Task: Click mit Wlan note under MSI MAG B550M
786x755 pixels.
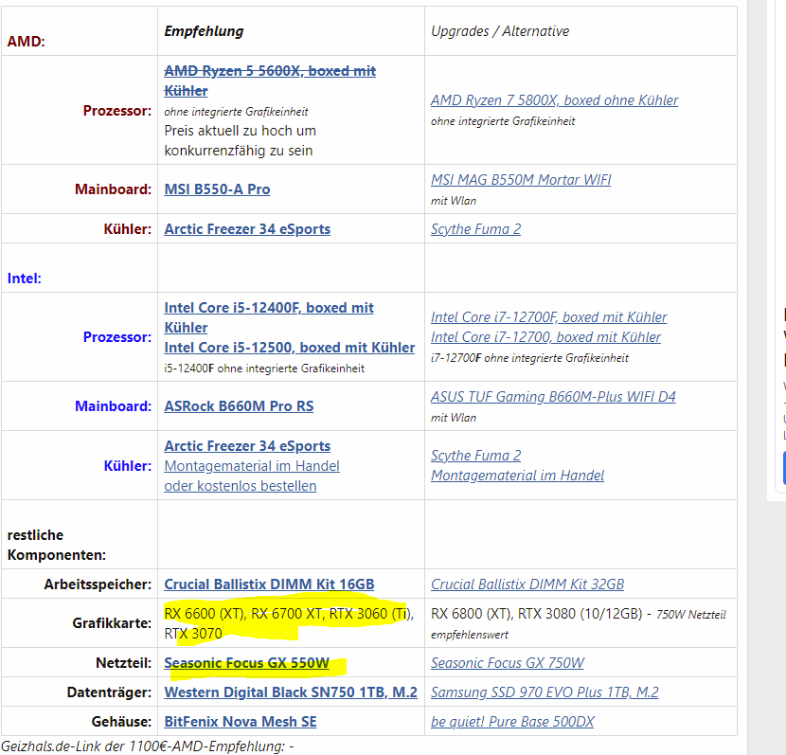Action: (x=454, y=201)
